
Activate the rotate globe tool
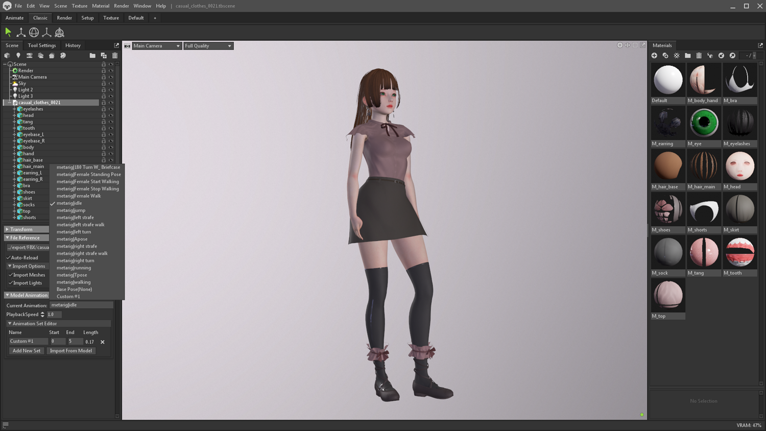coord(34,32)
